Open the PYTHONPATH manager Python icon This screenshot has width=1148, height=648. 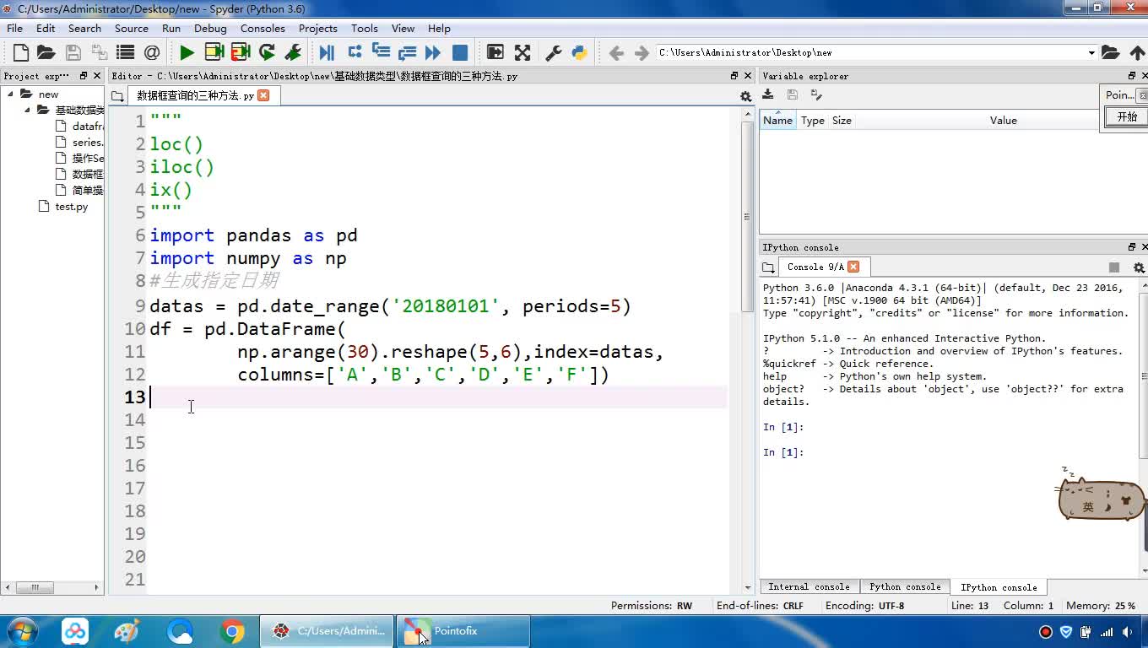tap(579, 52)
